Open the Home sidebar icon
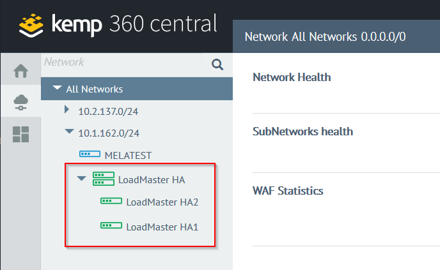Image resolution: width=440 pixels, height=270 pixels. 20,71
